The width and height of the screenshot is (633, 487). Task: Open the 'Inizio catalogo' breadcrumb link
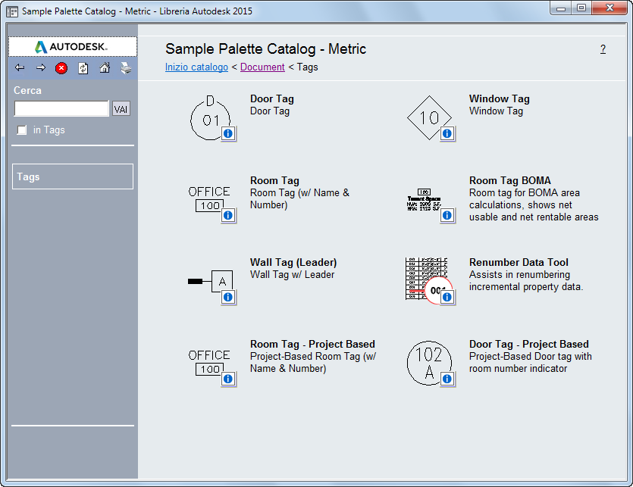tap(196, 67)
